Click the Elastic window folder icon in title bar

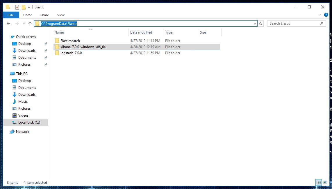[8, 7]
